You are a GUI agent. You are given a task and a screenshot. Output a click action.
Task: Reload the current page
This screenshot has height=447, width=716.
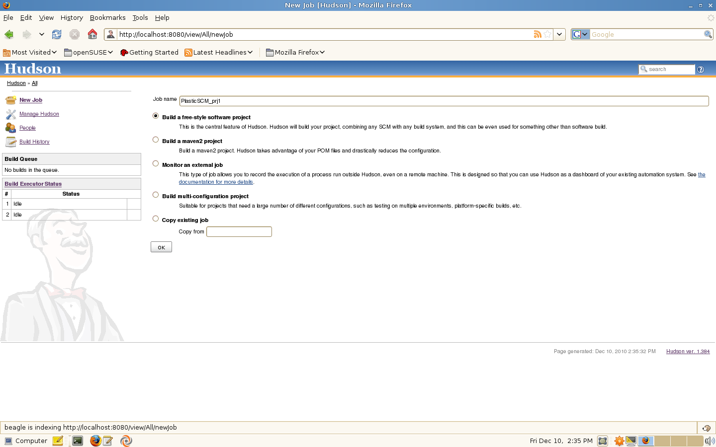tap(57, 34)
